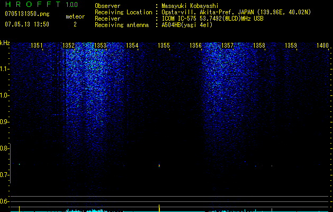333x212 pixels.
Task: Click the A504HB(yagi 4el) antenna text
Action: click(x=187, y=25)
